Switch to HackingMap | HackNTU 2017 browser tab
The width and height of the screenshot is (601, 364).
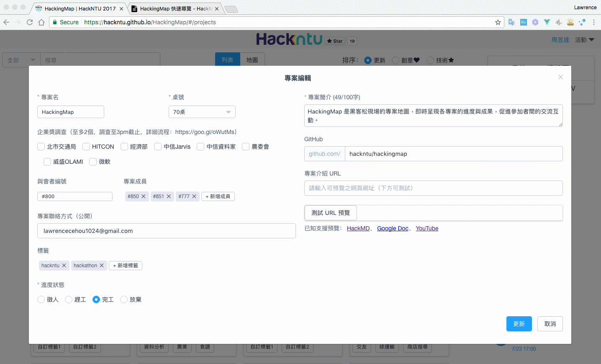coord(80,9)
